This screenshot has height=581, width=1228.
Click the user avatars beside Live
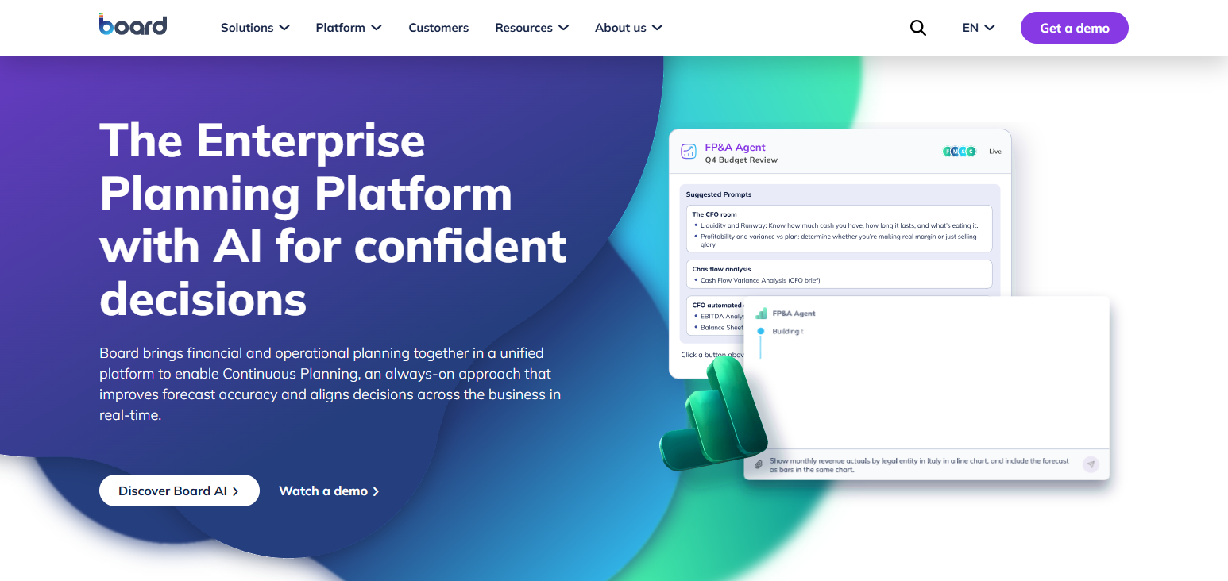tap(960, 151)
